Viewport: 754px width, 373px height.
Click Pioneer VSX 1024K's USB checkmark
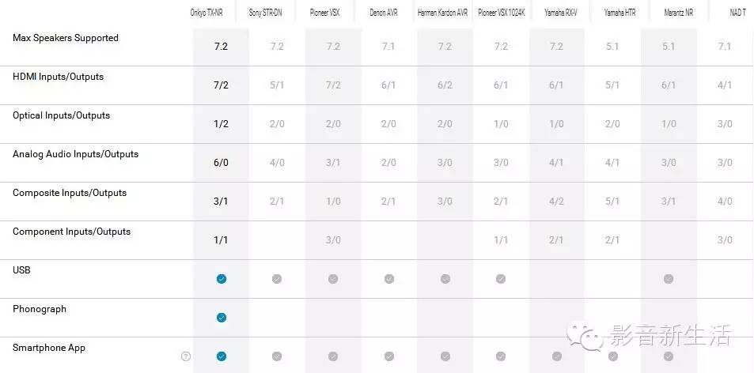click(x=501, y=279)
